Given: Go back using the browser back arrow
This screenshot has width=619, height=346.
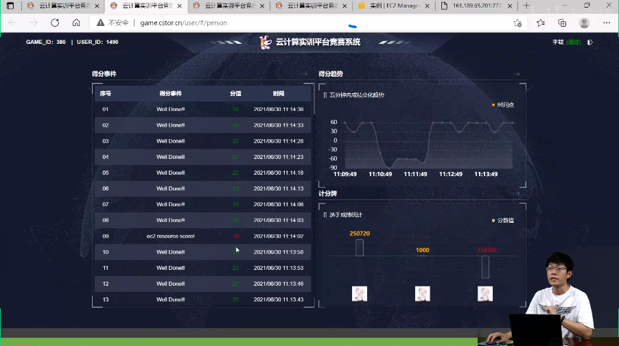Looking at the screenshot, I should (x=12, y=23).
